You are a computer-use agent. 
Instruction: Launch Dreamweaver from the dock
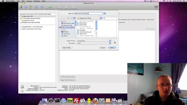coord(70,101)
